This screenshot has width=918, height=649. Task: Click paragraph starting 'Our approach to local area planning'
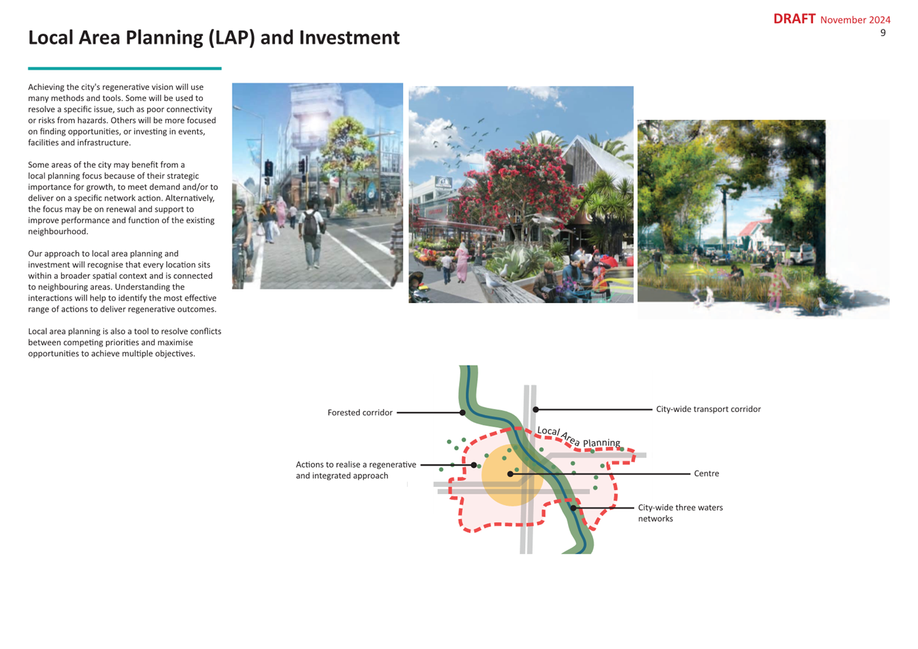click(x=122, y=282)
